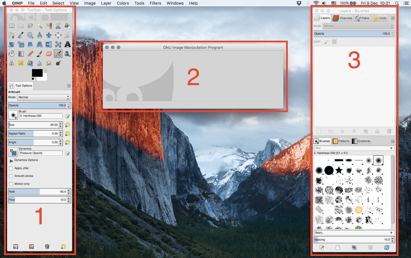This screenshot has width=411, height=258.
Task: Select the Rectangle Select tool
Action: (12, 26)
